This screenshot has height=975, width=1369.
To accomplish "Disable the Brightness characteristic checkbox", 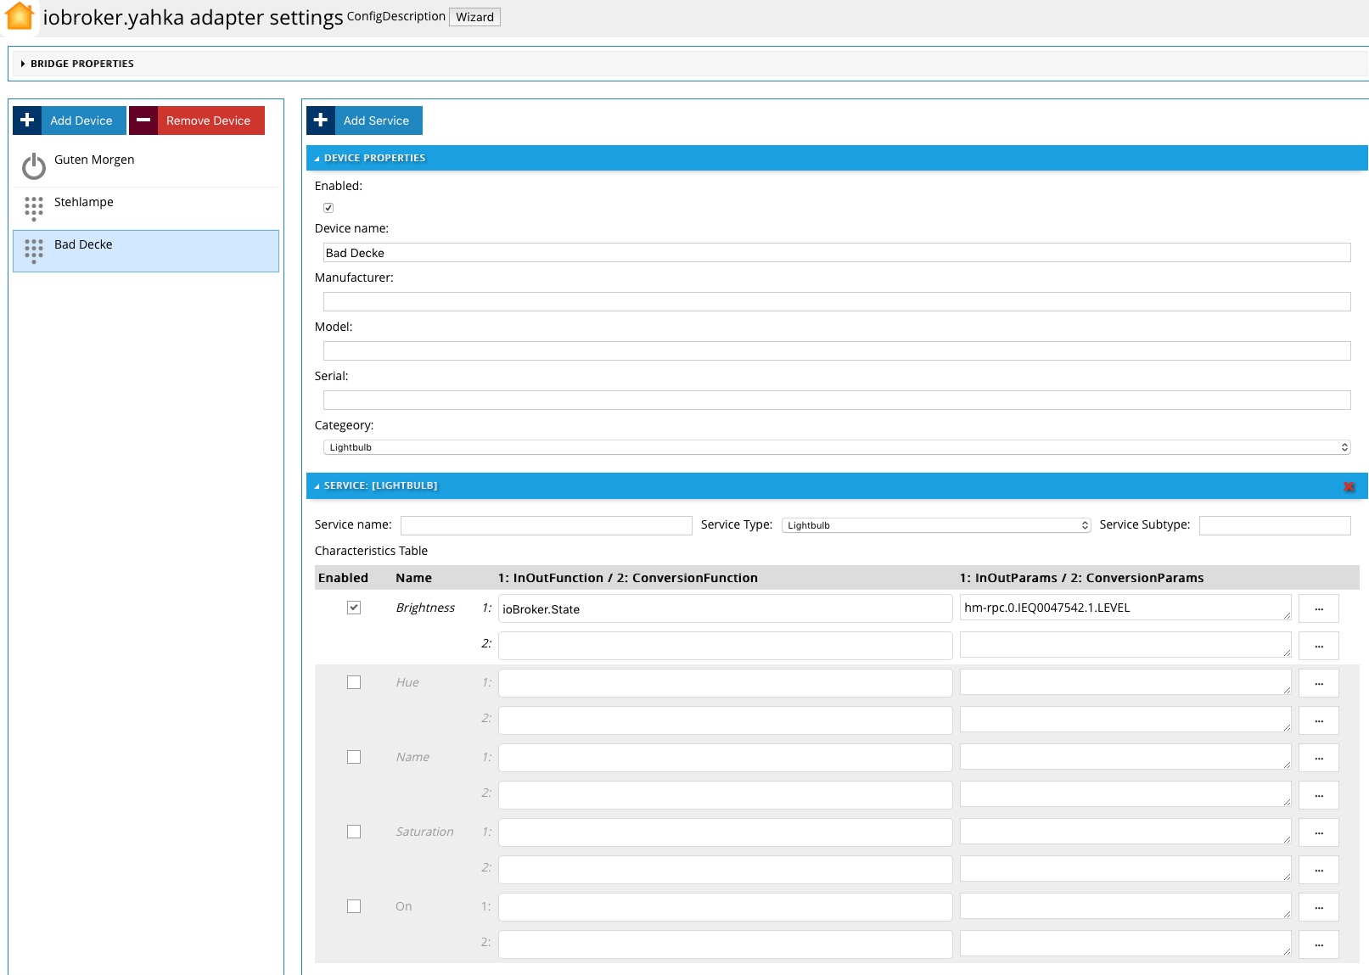I will coord(354,608).
